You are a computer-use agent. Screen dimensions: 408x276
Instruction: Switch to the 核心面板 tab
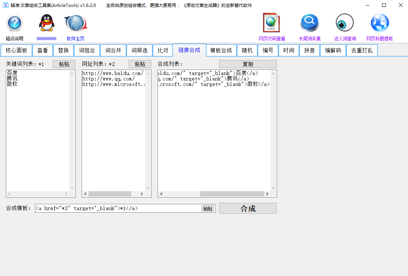(x=16, y=50)
